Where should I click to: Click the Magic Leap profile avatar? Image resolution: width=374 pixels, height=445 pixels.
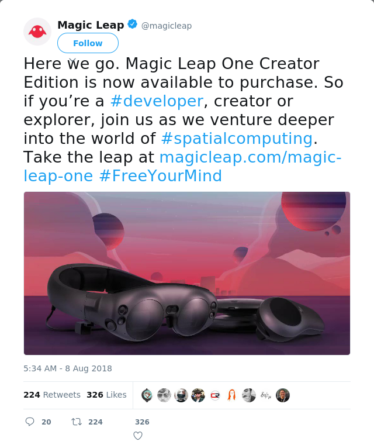click(x=37, y=32)
